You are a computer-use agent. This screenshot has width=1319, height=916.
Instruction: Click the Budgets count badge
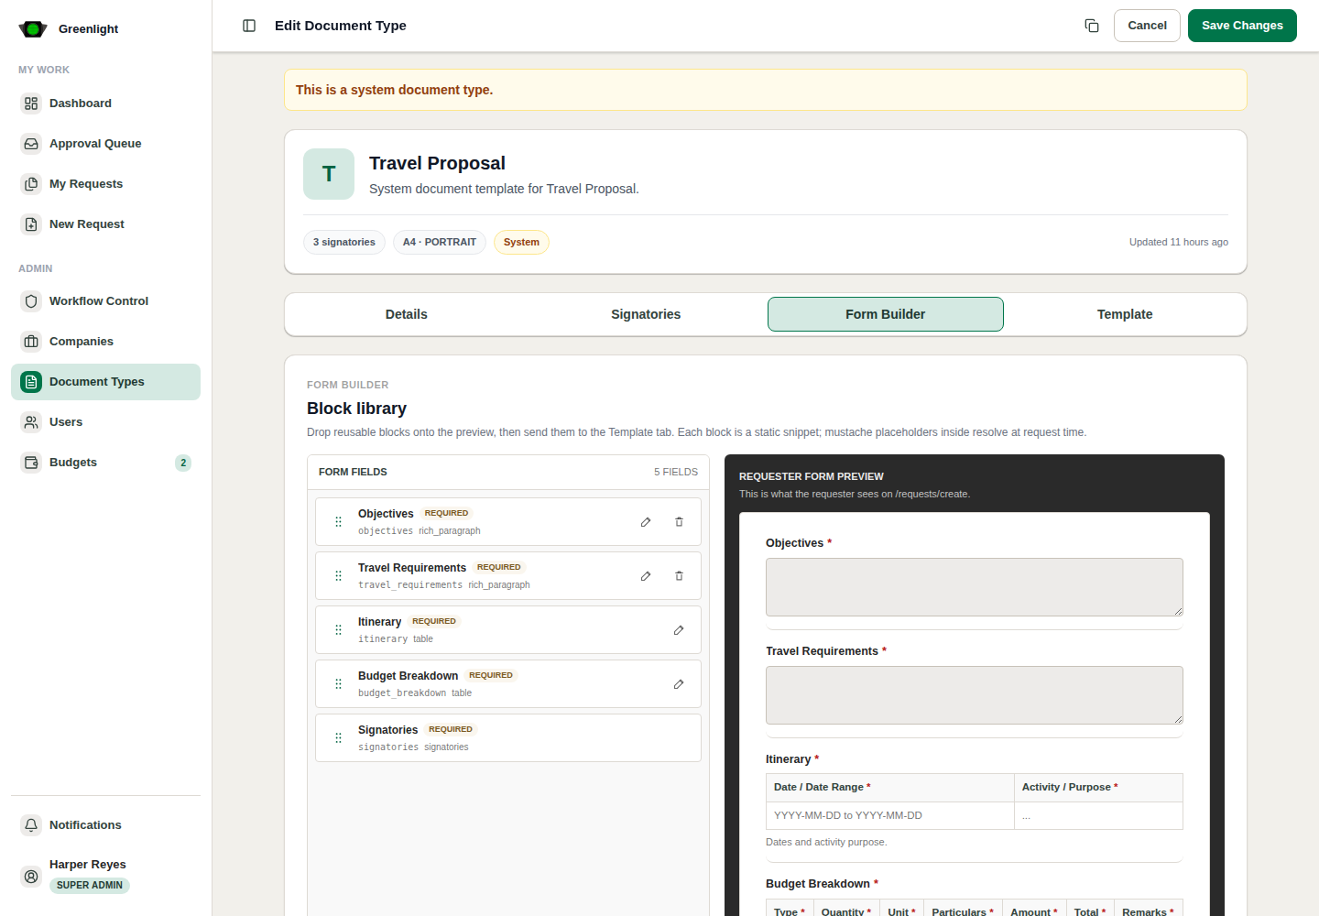183,463
